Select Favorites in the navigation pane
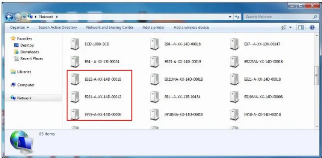The image size is (322, 158). [x=24, y=39]
